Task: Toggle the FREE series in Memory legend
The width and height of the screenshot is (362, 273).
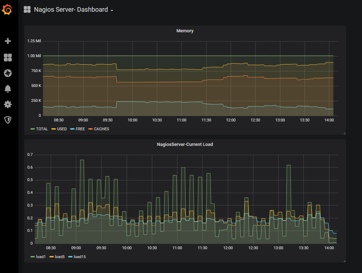Action: 80,129
